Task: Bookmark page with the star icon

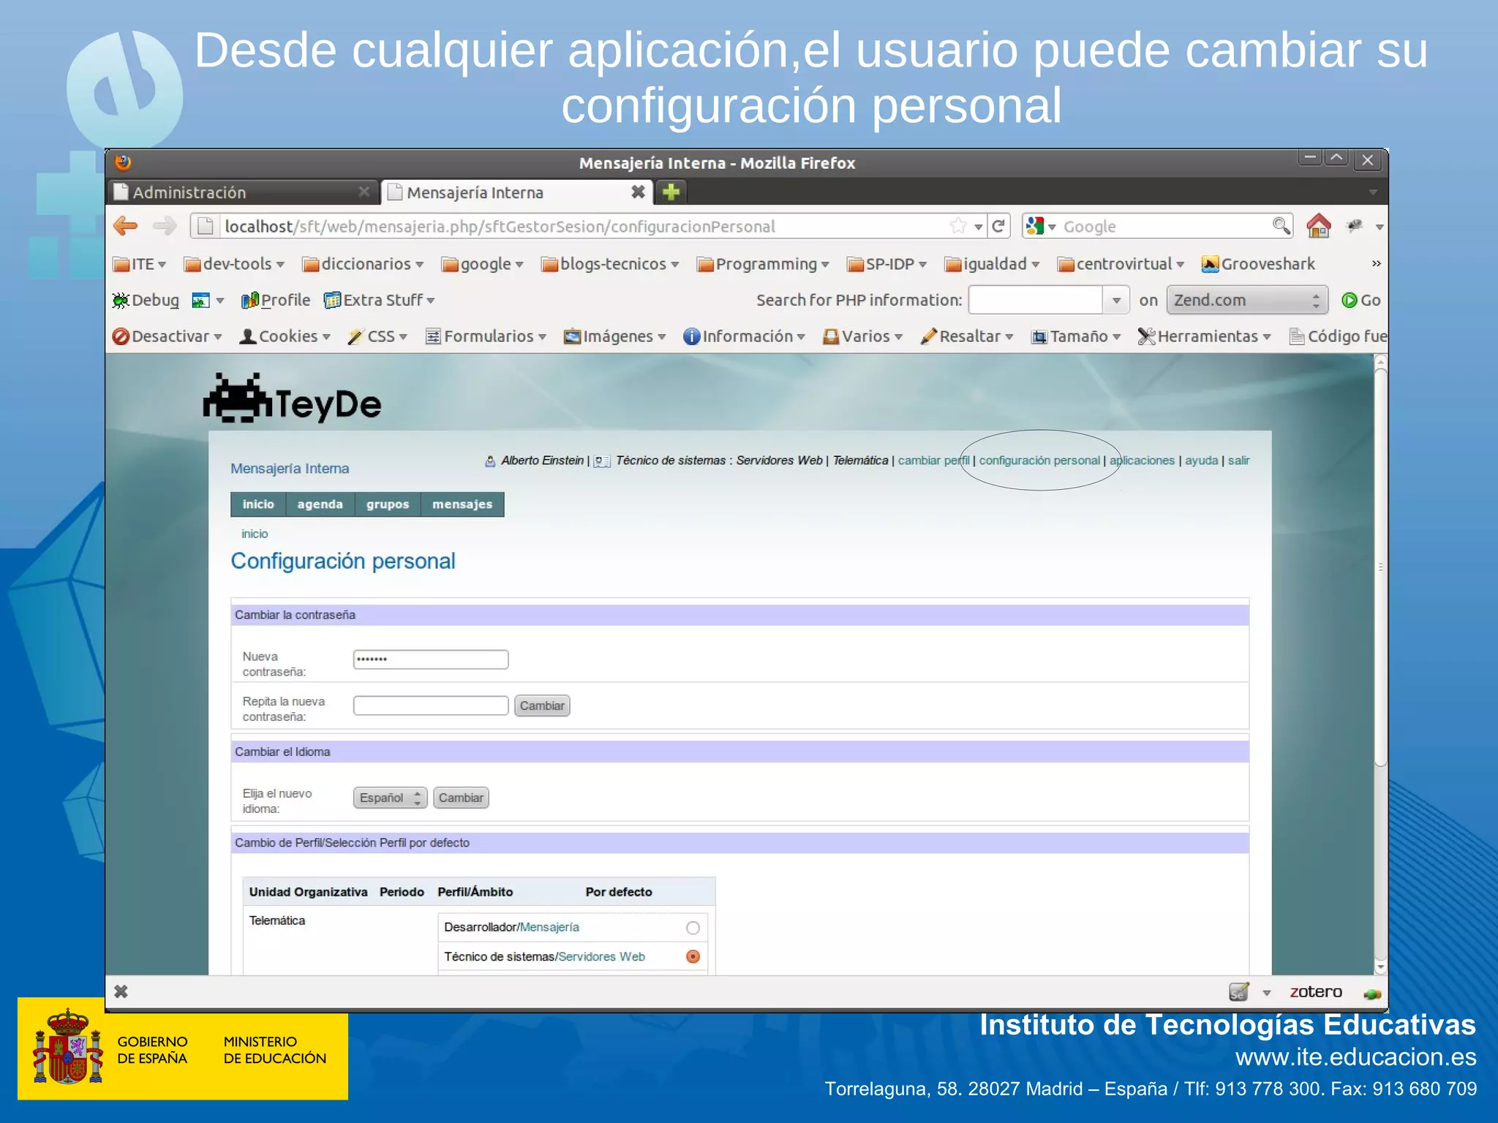Action: (958, 226)
